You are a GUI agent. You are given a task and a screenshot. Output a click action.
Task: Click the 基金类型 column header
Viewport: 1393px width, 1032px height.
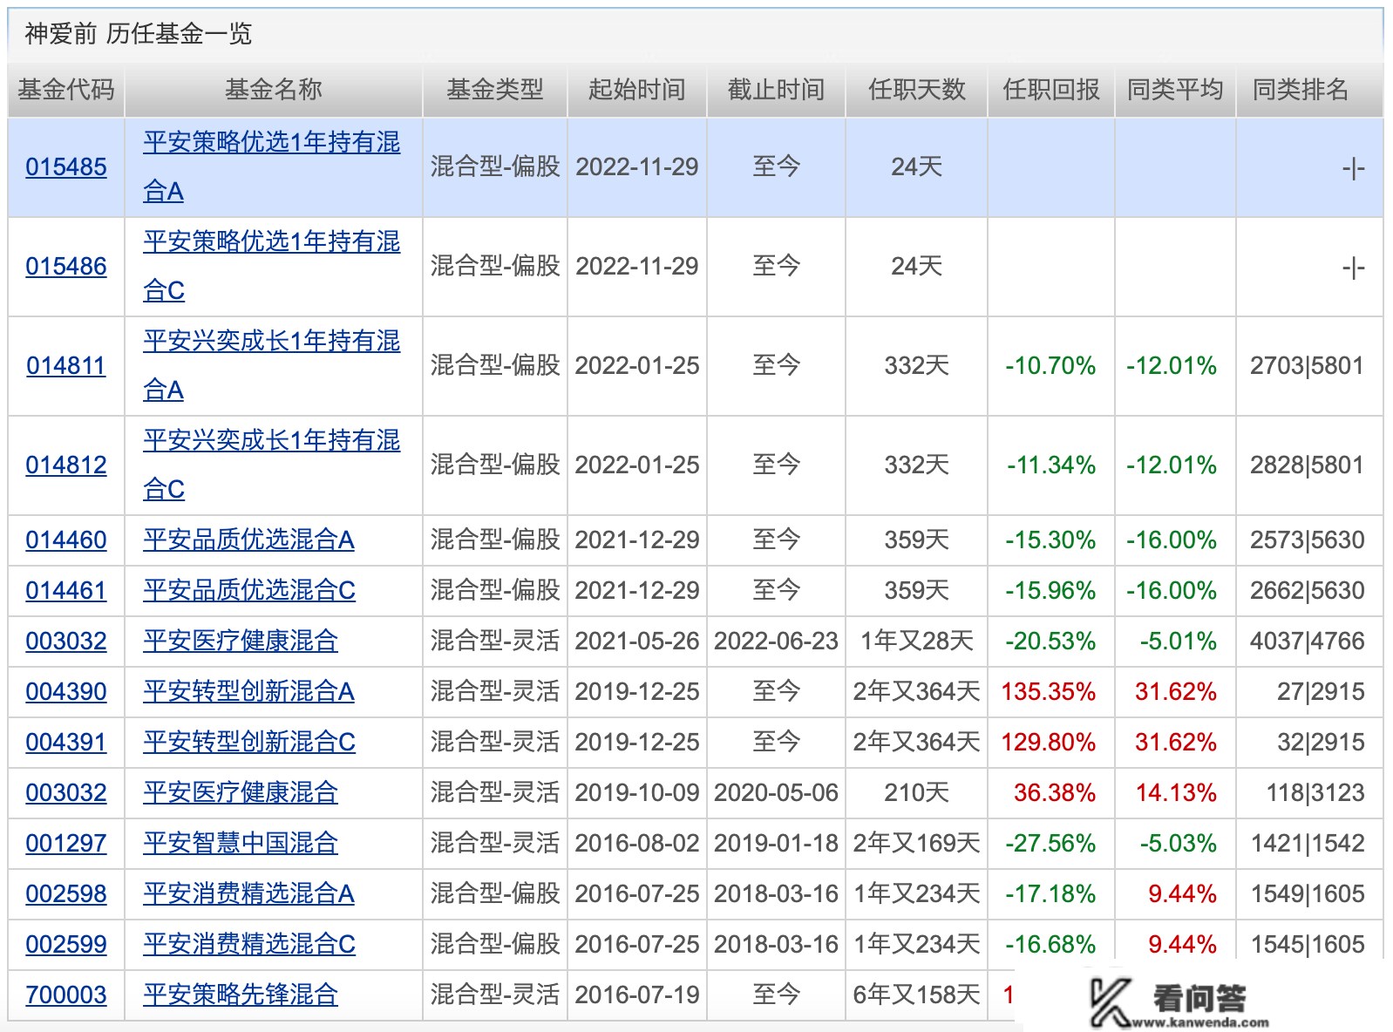pyautogui.click(x=495, y=90)
